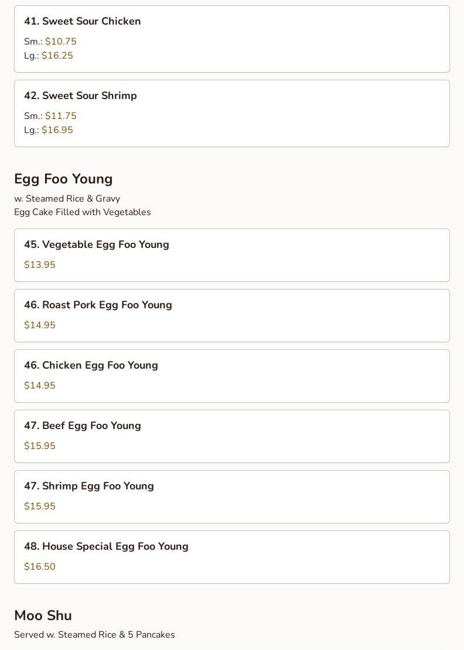Click the $13.95 Vegetable Egg Foo Young price
The image size is (464, 650).
(x=40, y=265)
